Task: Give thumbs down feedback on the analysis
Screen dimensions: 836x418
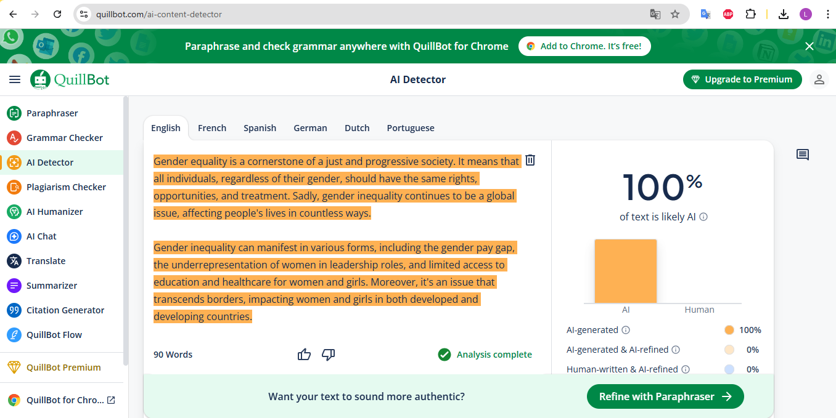Action: pyautogui.click(x=329, y=355)
